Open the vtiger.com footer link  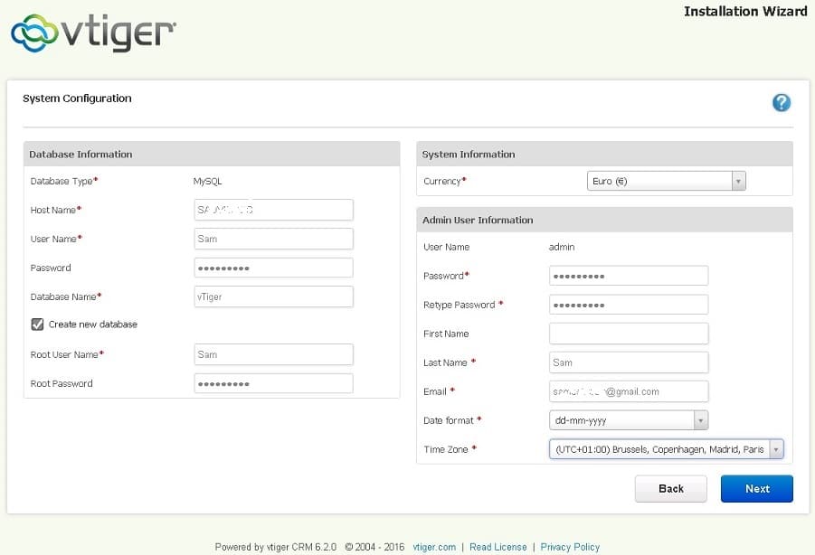[434, 547]
